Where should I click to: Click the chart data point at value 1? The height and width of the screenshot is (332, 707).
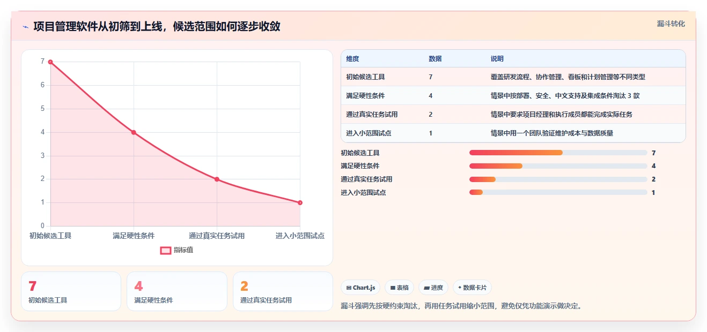click(x=300, y=202)
